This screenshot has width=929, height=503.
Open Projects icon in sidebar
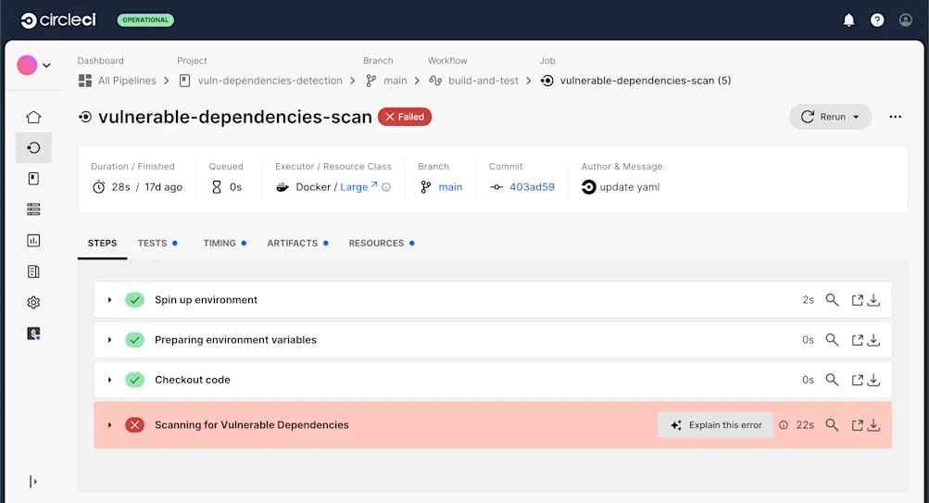[33, 179]
